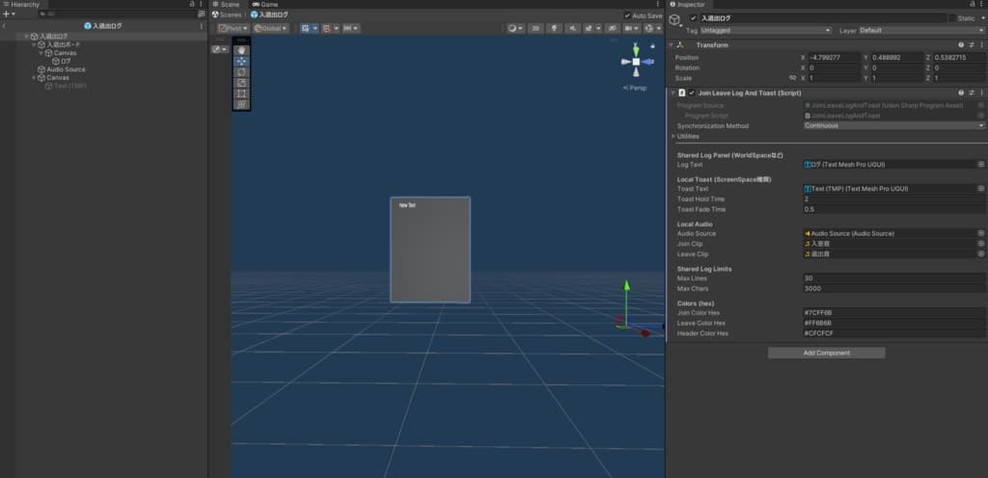Select the Rotate tool
The height and width of the screenshot is (478, 988).
tap(241, 71)
